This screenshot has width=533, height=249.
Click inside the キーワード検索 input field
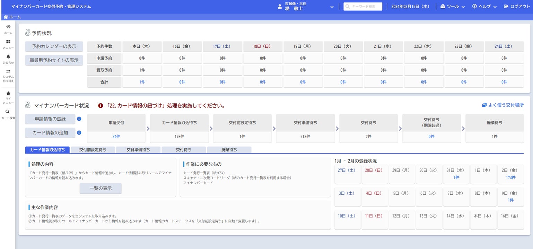[x=362, y=6]
